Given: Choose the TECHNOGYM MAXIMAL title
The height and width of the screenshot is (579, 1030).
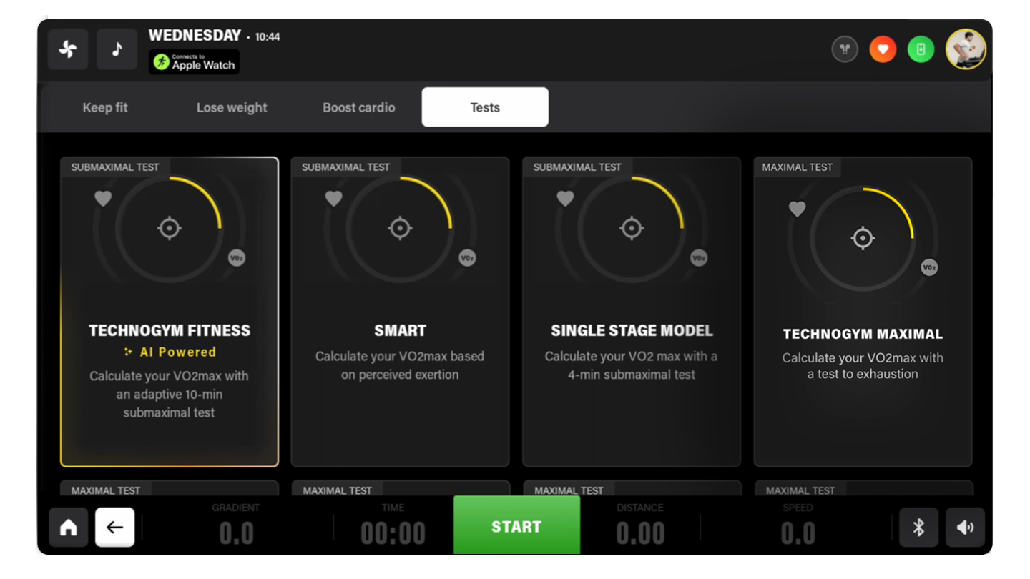Looking at the screenshot, I should coord(863,334).
